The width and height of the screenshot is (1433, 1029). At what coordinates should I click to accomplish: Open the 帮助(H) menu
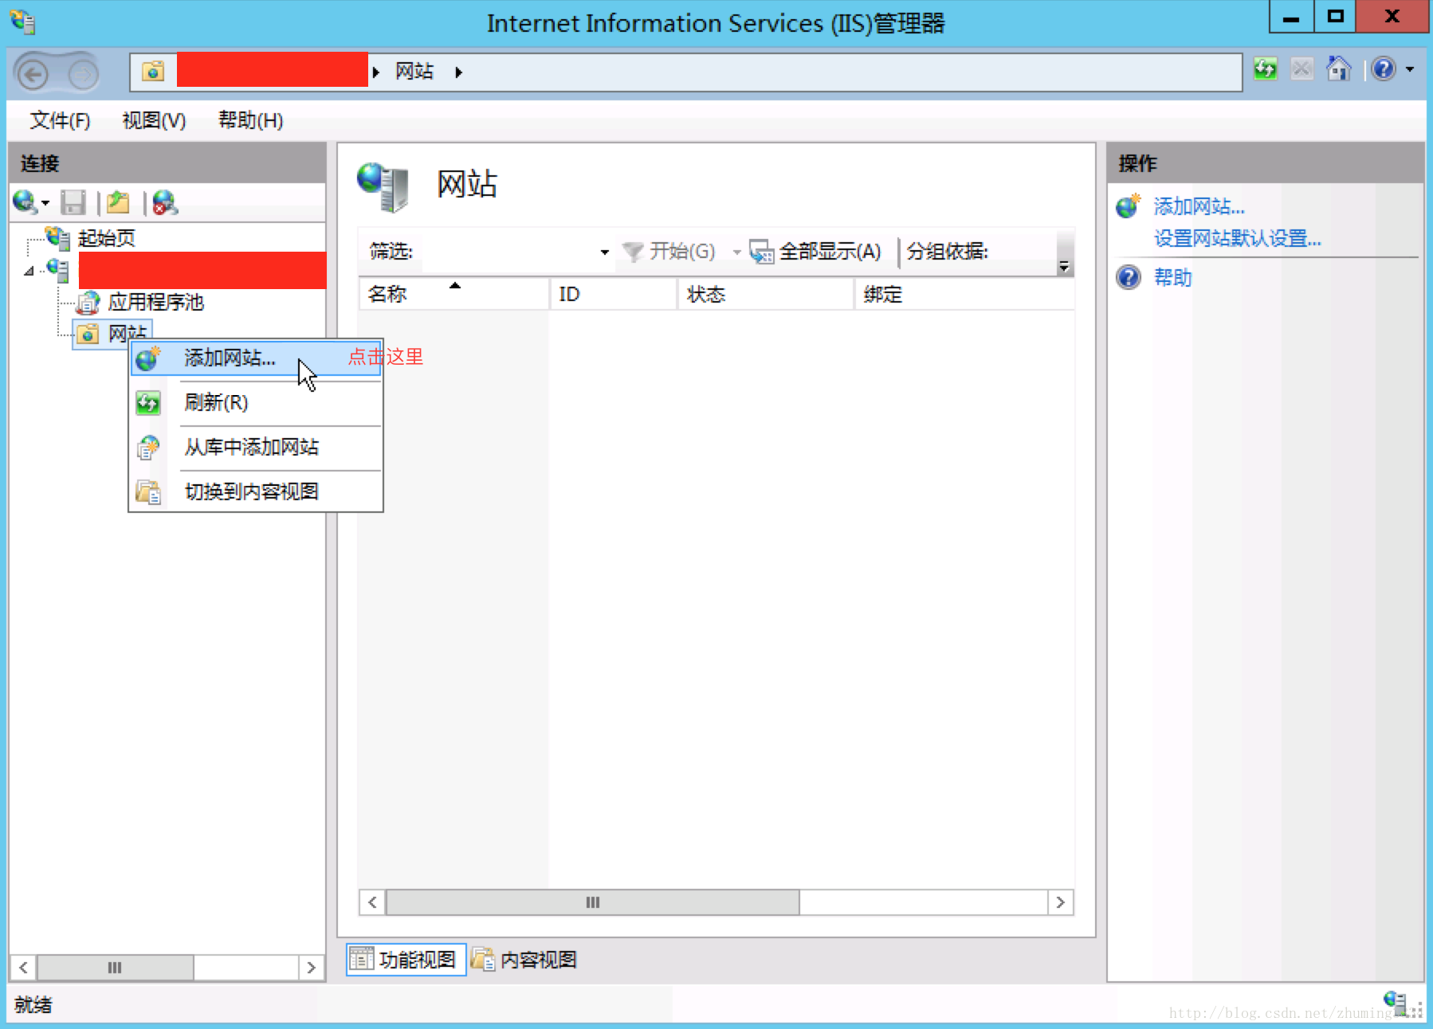251,120
